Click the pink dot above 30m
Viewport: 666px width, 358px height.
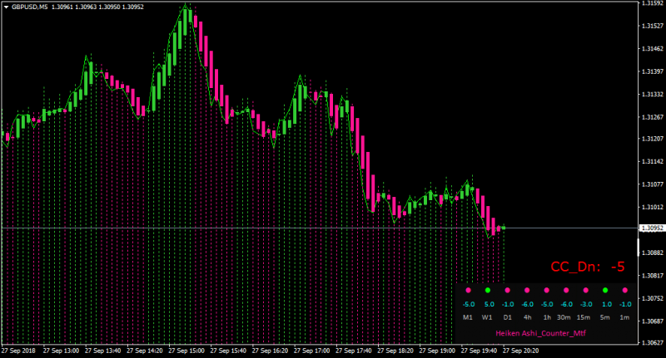click(566, 290)
